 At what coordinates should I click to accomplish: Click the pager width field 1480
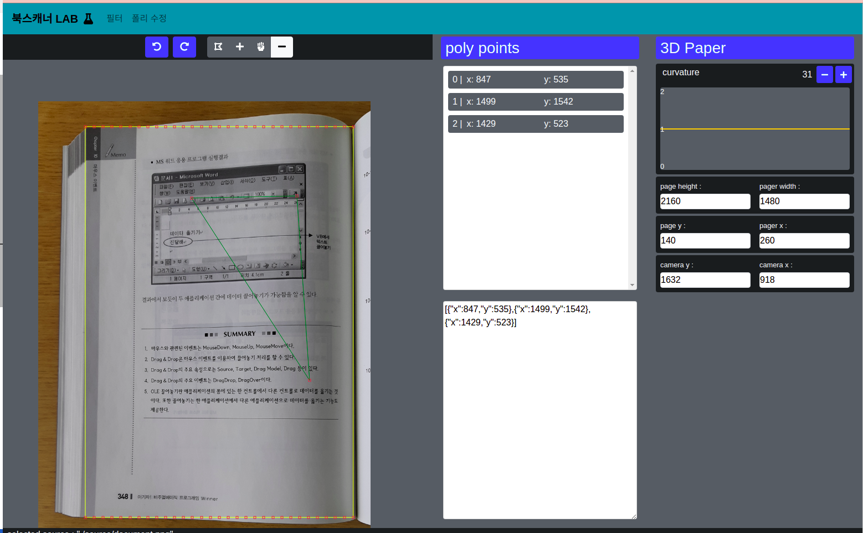tap(804, 201)
